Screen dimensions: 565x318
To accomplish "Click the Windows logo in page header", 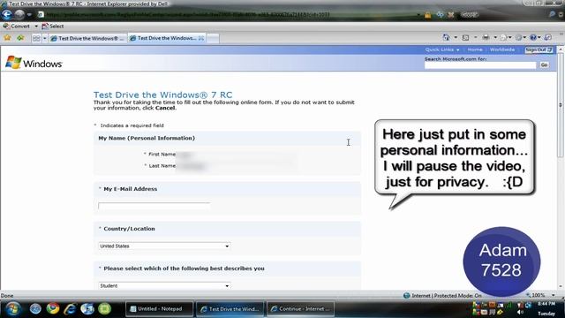I will click(34, 63).
